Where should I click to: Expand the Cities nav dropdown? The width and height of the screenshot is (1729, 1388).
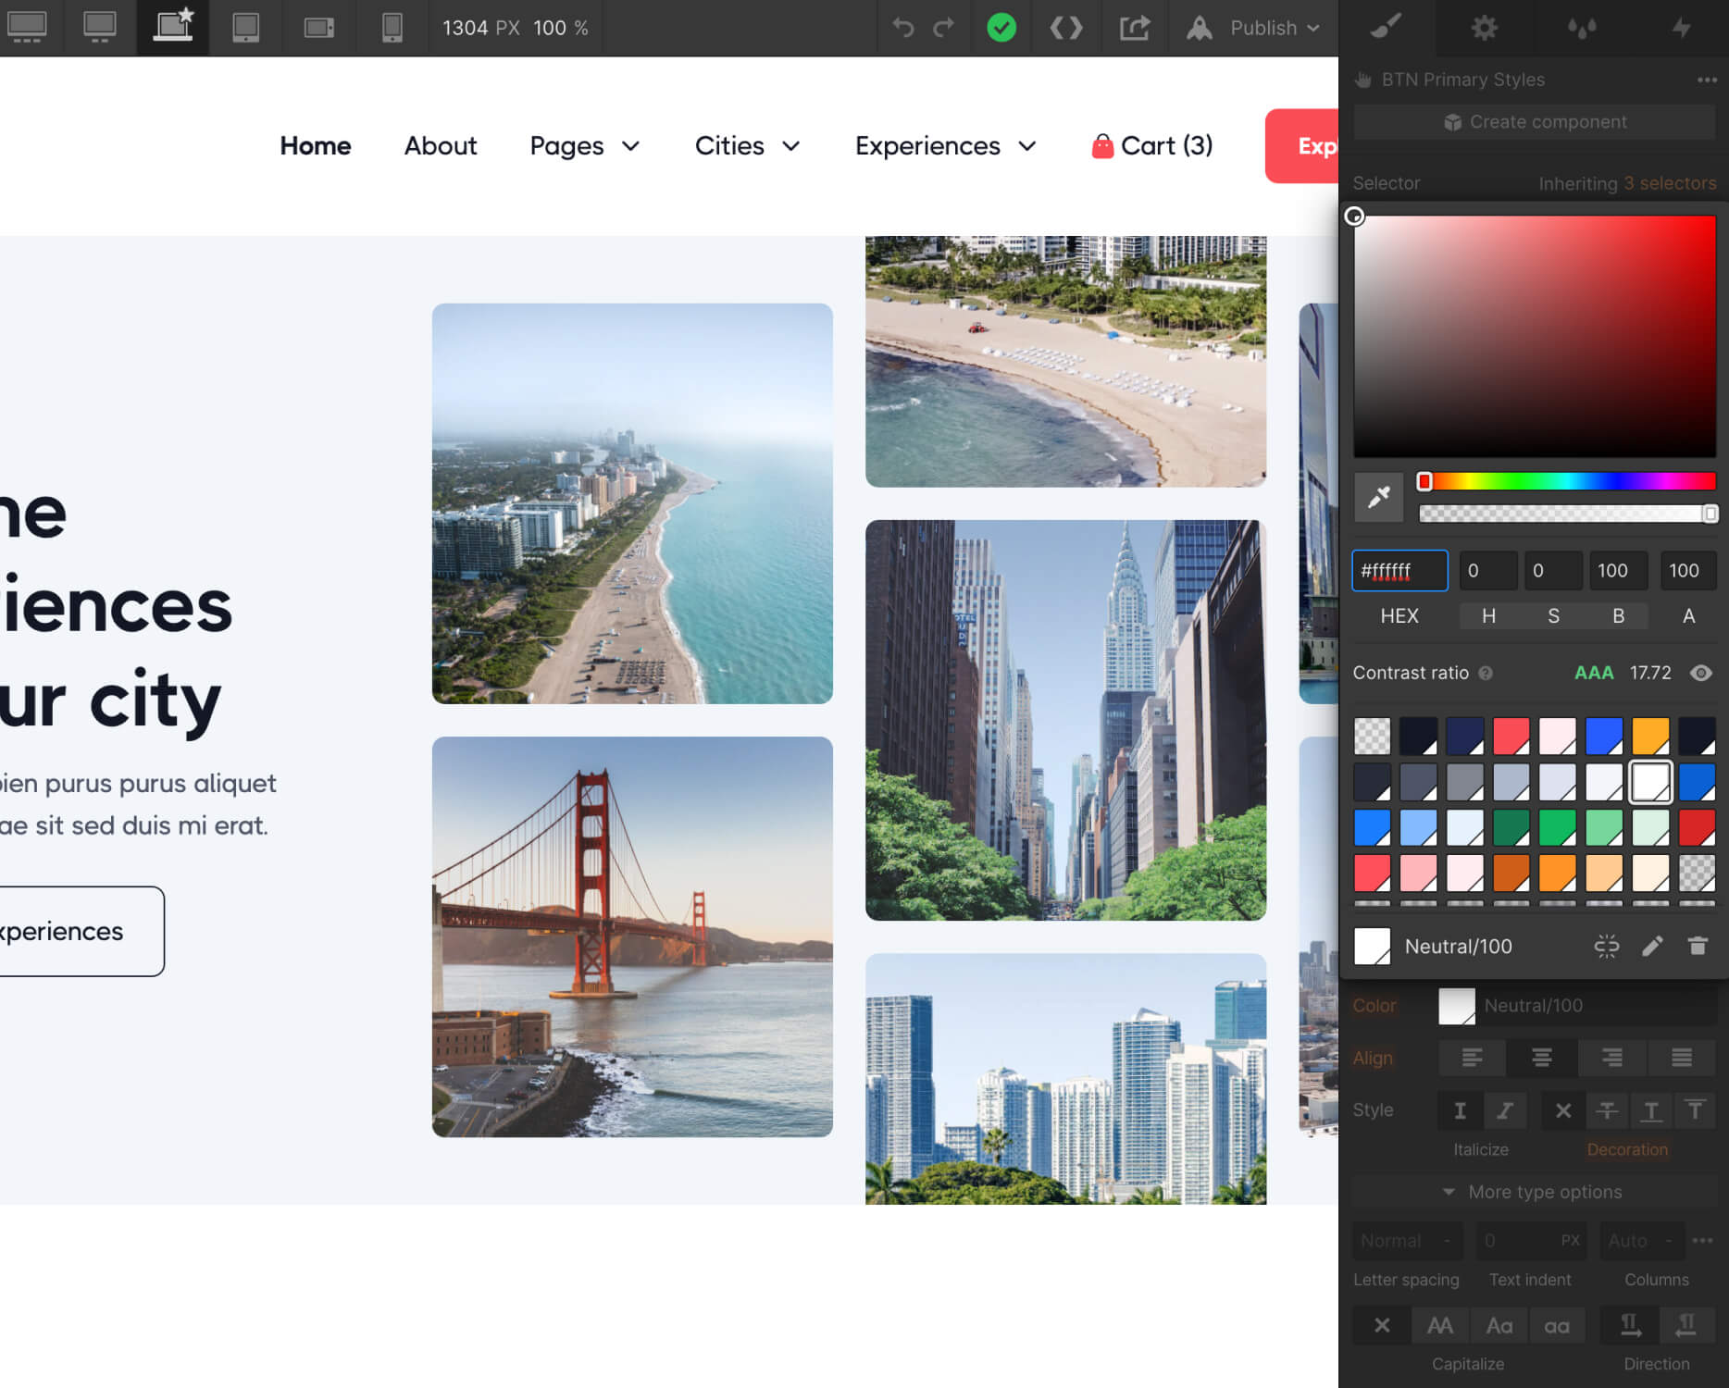[x=747, y=146]
